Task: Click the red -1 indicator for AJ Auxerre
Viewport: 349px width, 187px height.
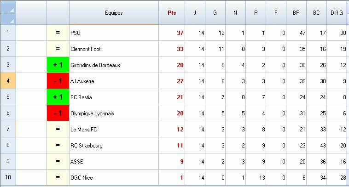Action: click(58, 81)
